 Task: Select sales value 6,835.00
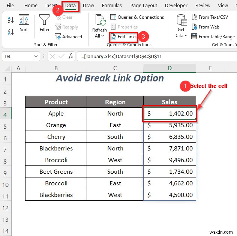(169, 137)
